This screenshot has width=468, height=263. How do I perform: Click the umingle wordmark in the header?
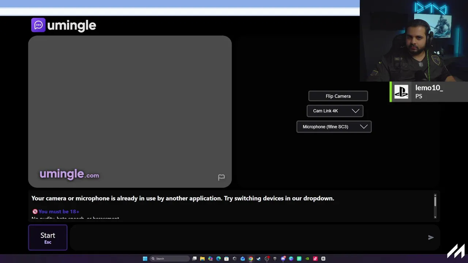tap(72, 25)
